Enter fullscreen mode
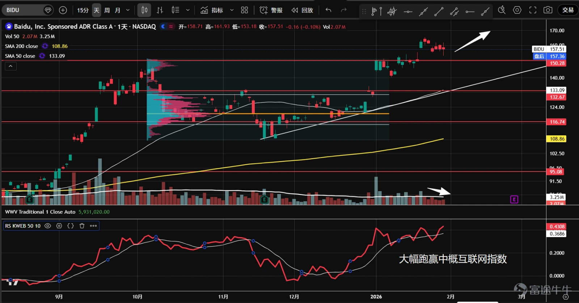 click(x=533, y=10)
